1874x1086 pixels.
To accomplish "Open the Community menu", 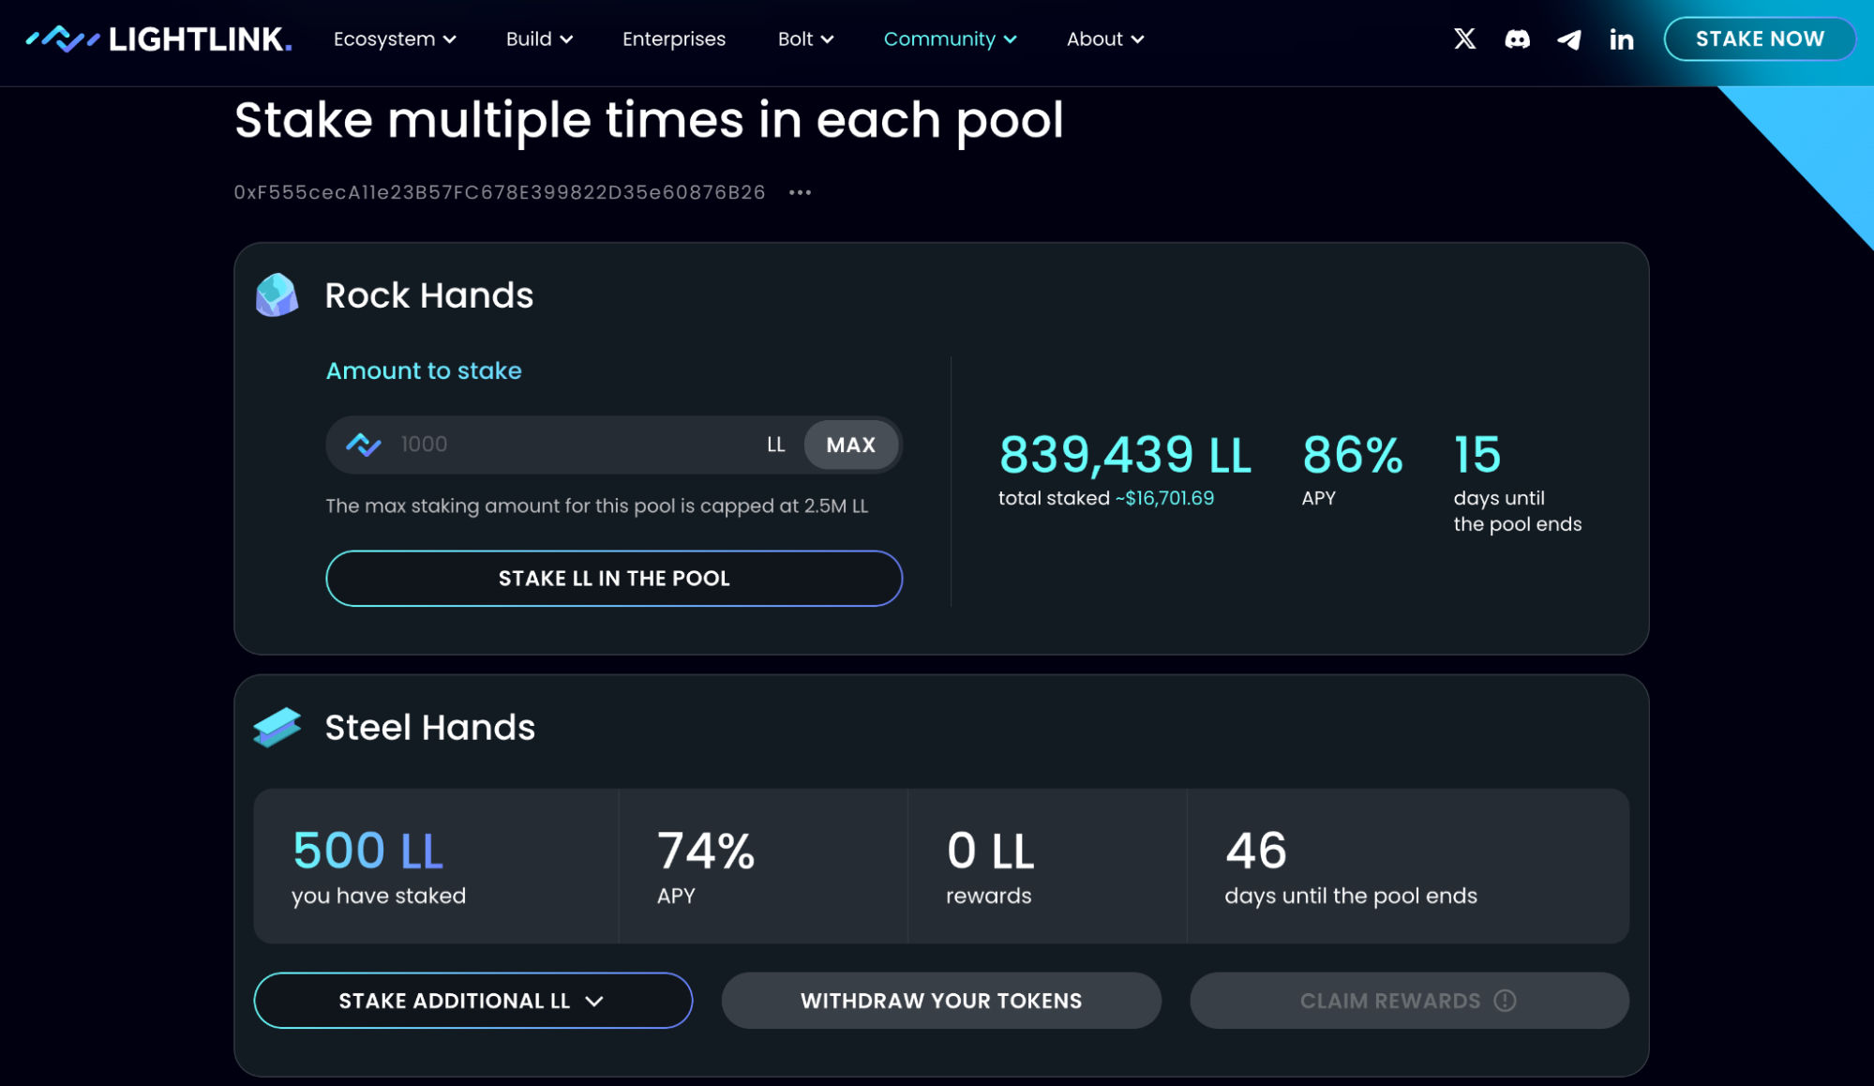I will click(950, 39).
